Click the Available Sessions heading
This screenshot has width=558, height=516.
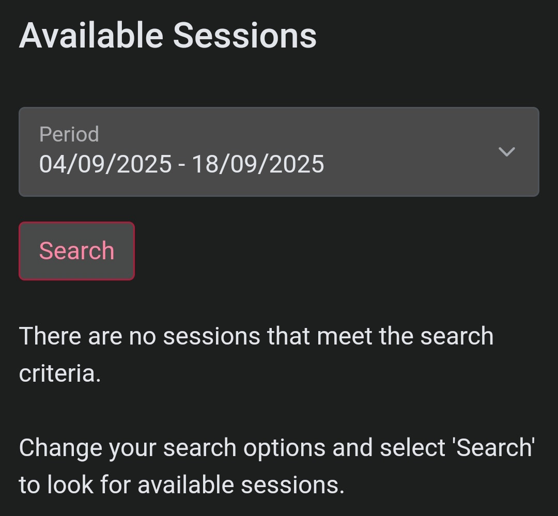(168, 36)
